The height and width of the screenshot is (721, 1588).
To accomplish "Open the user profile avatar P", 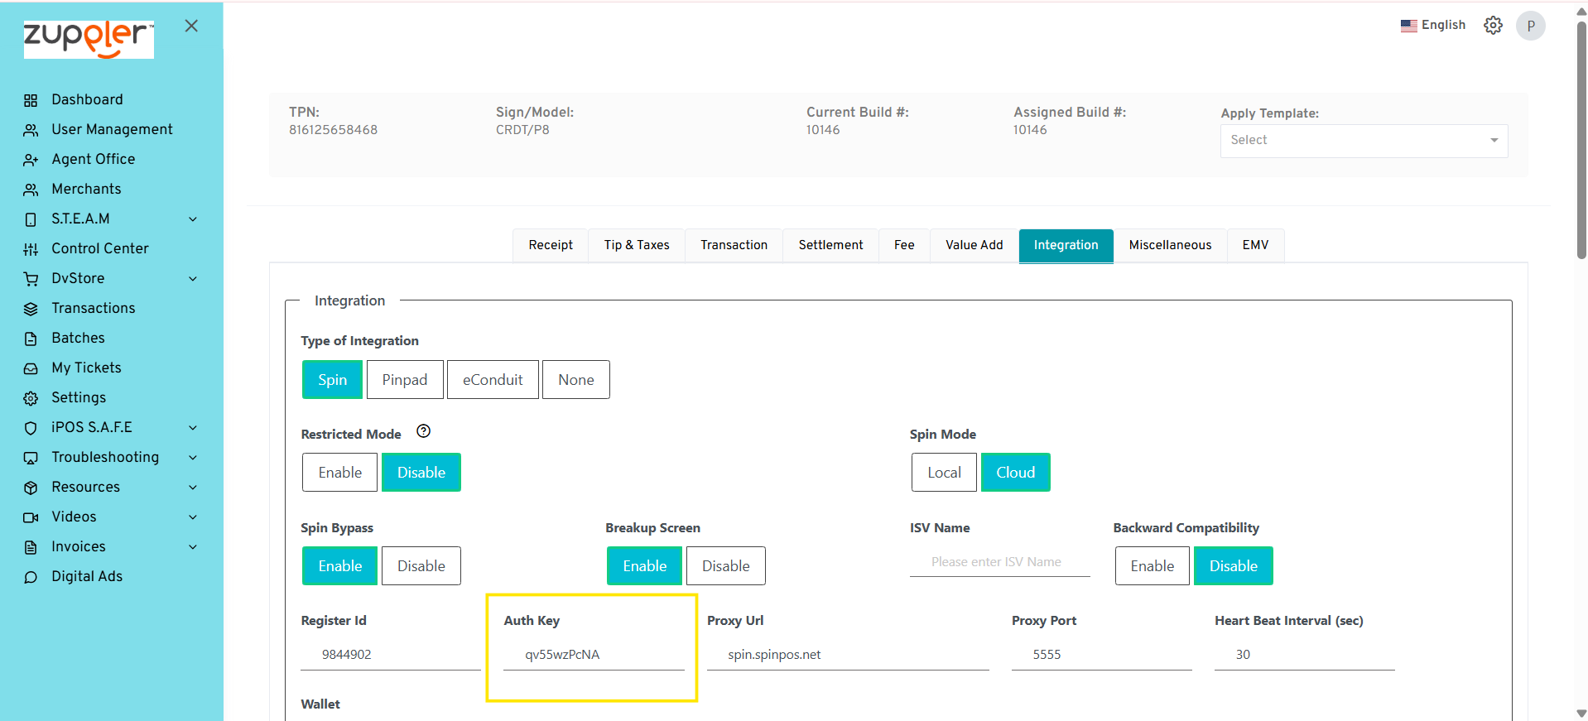I will point(1530,26).
